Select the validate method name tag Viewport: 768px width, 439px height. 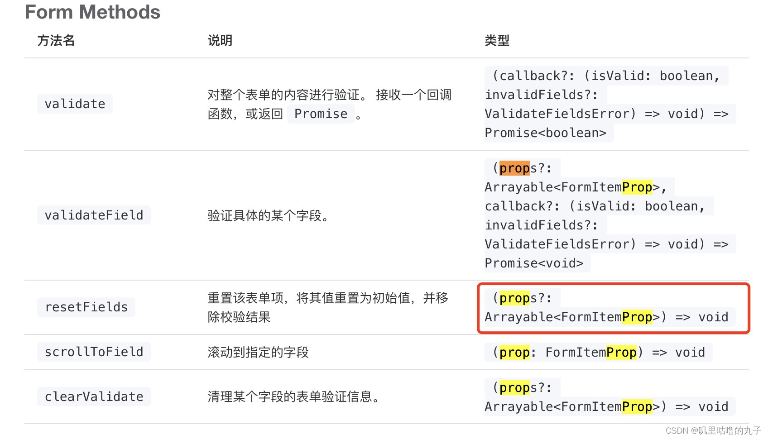(75, 104)
